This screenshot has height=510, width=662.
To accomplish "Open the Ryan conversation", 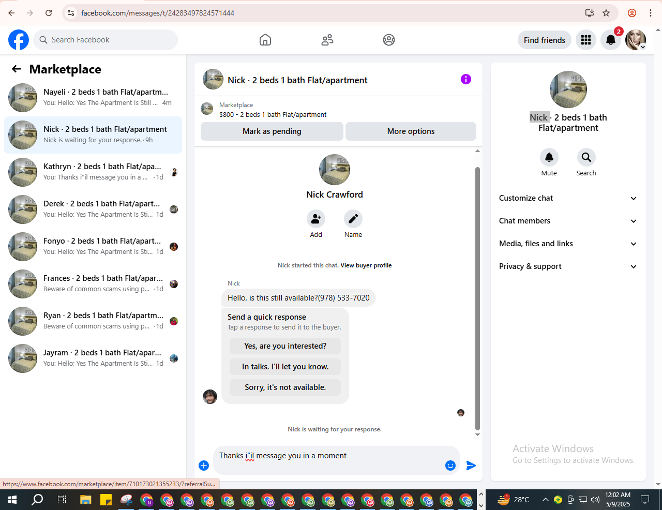I will (x=93, y=321).
